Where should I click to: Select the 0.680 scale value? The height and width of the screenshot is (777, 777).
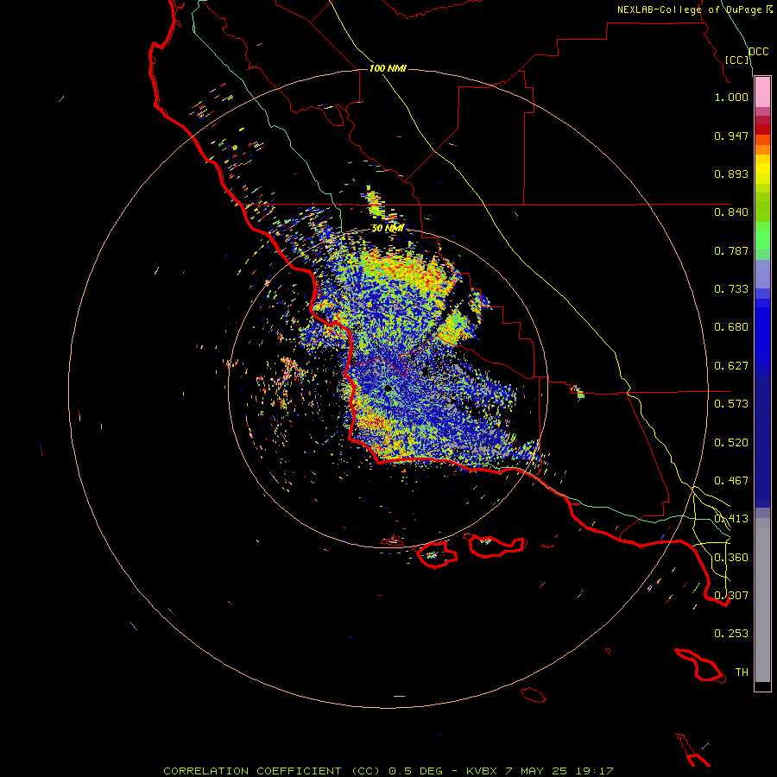pos(731,327)
